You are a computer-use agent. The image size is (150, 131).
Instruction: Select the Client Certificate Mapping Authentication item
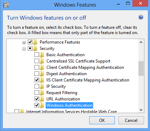click(85, 67)
